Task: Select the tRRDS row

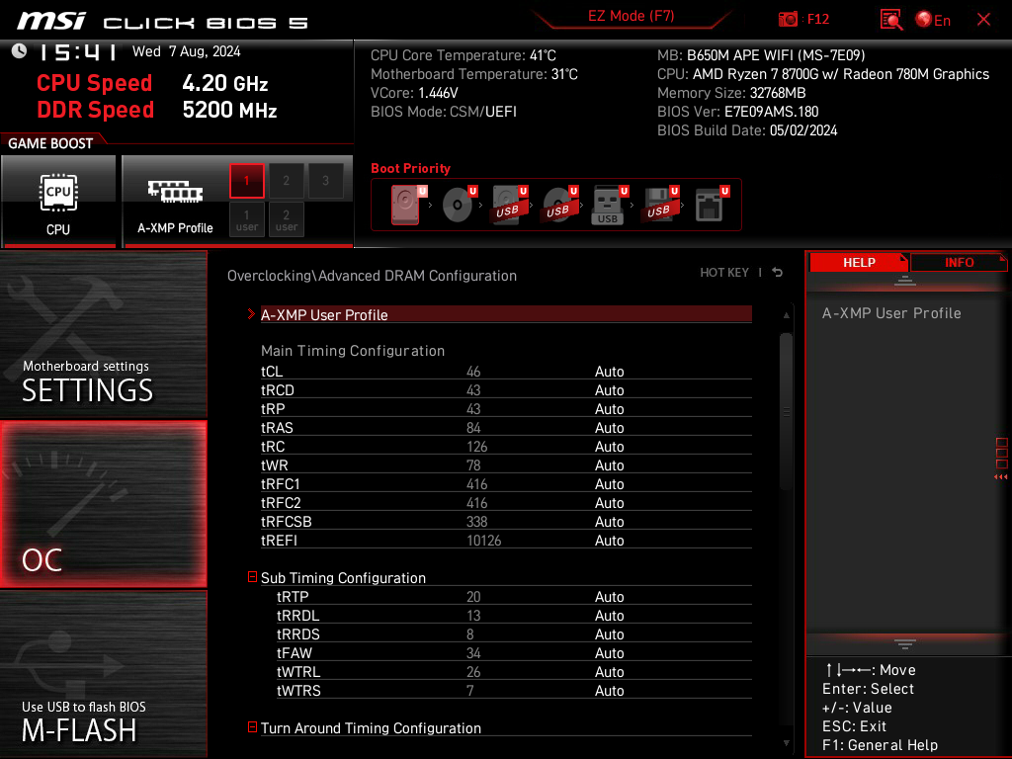Action: pyautogui.click(x=514, y=633)
